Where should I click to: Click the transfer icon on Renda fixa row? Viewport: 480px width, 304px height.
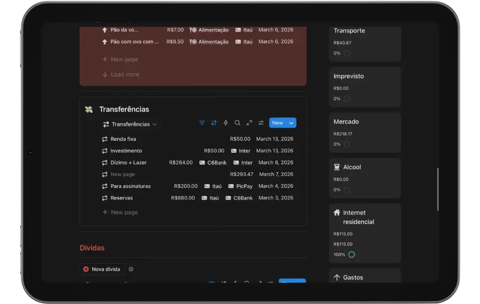105,139
